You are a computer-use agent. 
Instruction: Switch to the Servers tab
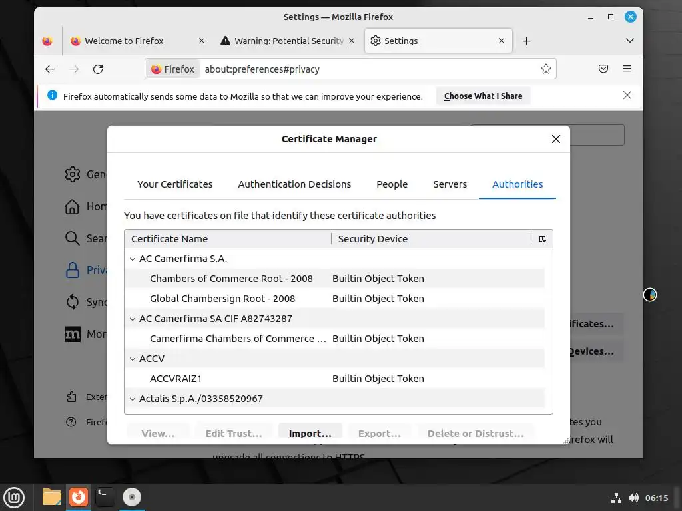[x=450, y=184]
